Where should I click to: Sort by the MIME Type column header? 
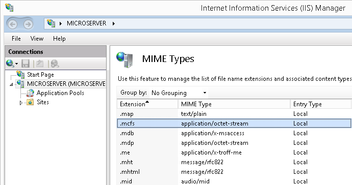pyautogui.click(x=234, y=104)
